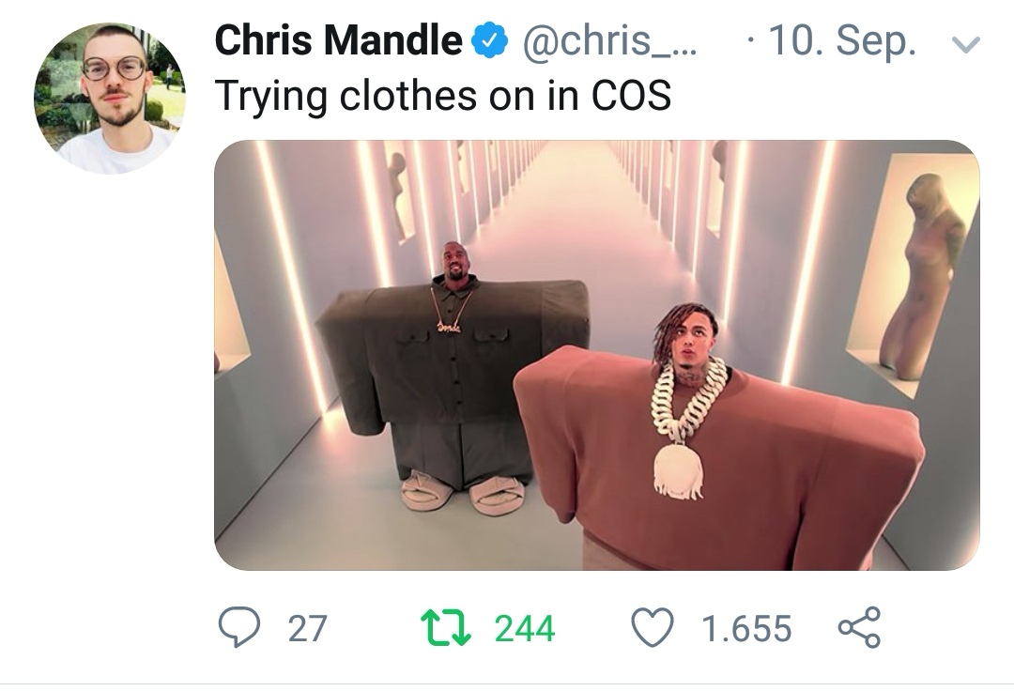Open the share icon on the tweet
The width and height of the screenshot is (1014, 691).
pyautogui.click(x=859, y=627)
